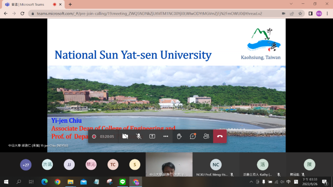Click the red recording indicator
This screenshot has height=187, width=333.
(x=94, y=137)
